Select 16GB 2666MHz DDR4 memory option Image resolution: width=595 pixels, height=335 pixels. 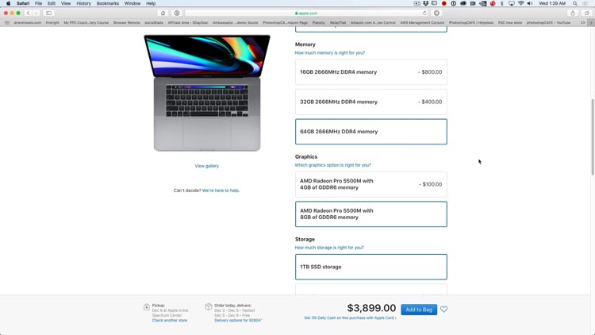click(371, 72)
